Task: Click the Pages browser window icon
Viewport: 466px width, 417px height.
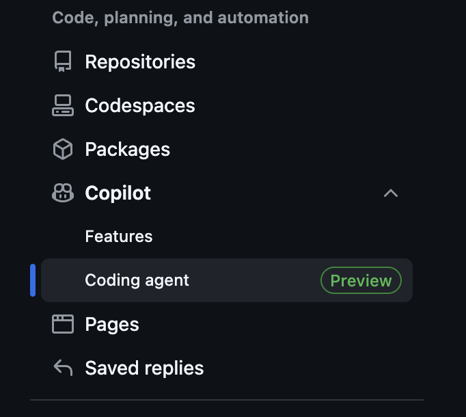Action: tap(63, 324)
